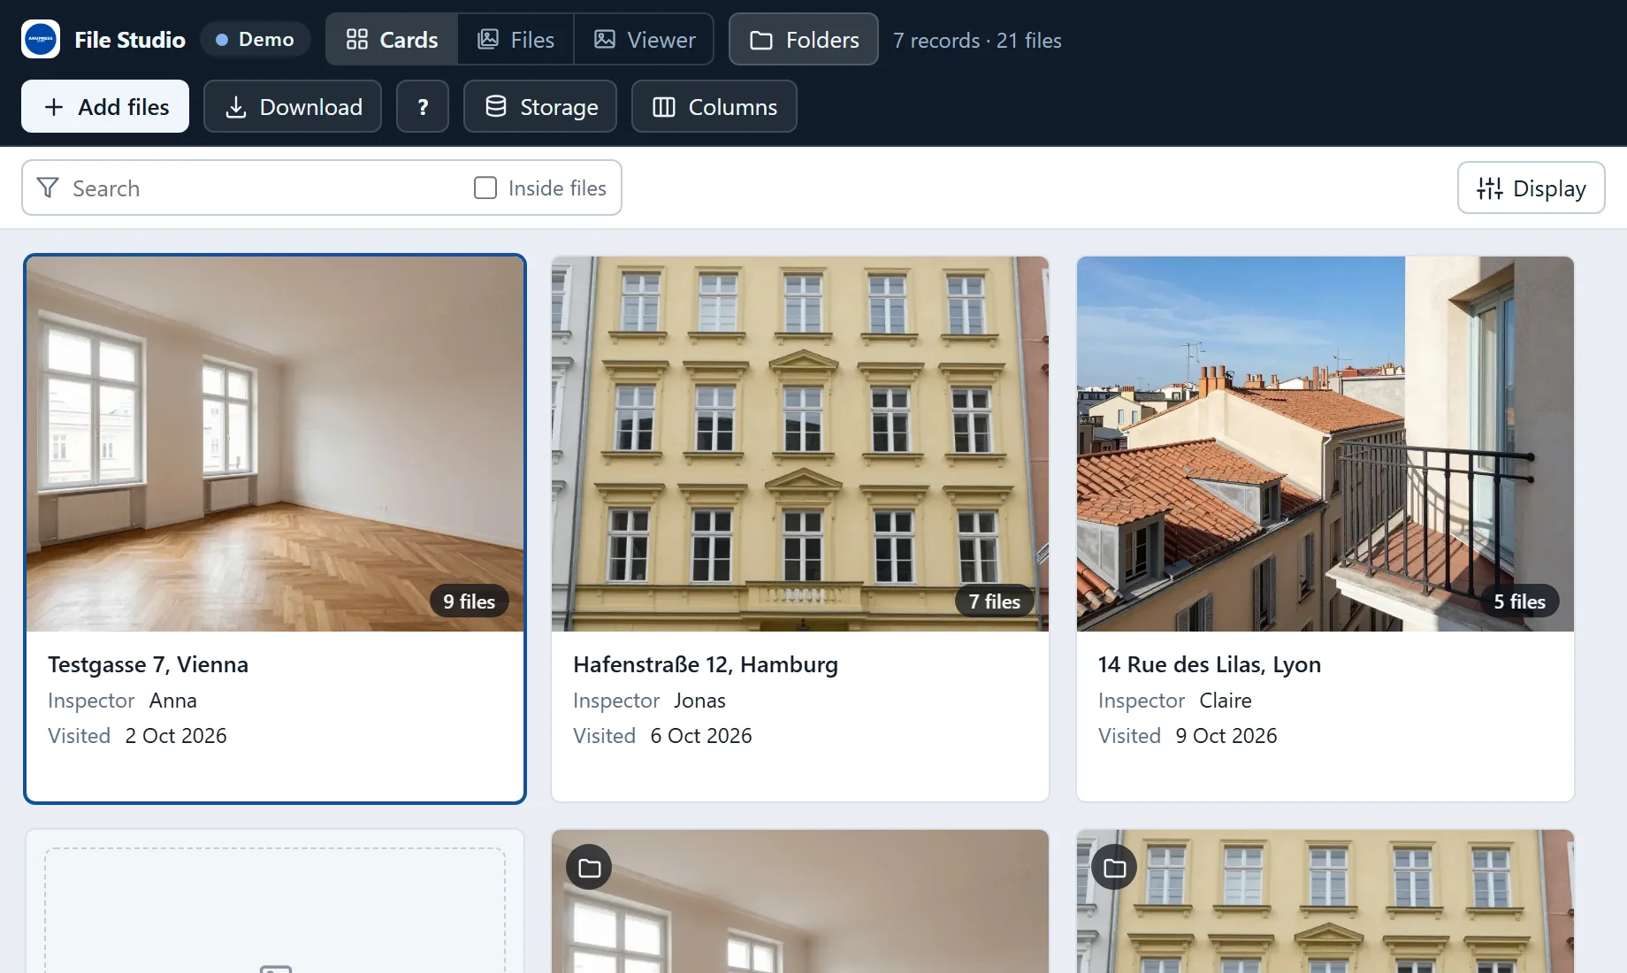Switch to the Files view tab

pyautogui.click(x=516, y=40)
